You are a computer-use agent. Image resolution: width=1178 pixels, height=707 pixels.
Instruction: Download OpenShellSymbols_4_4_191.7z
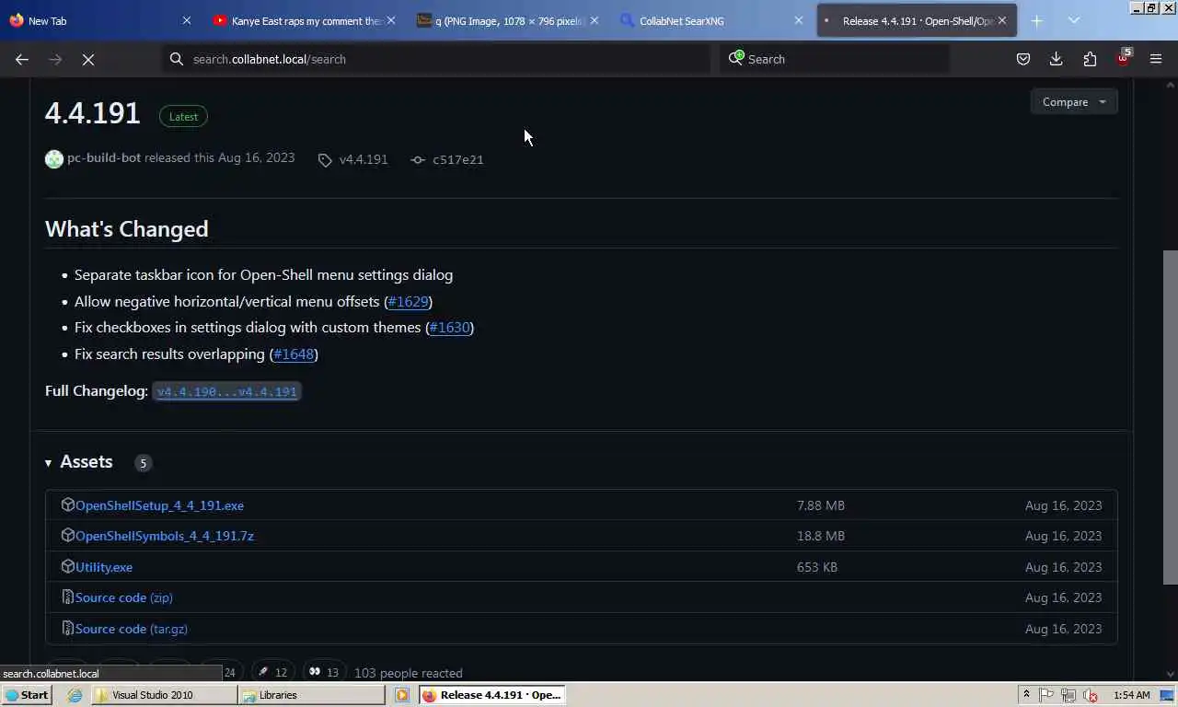(x=165, y=536)
